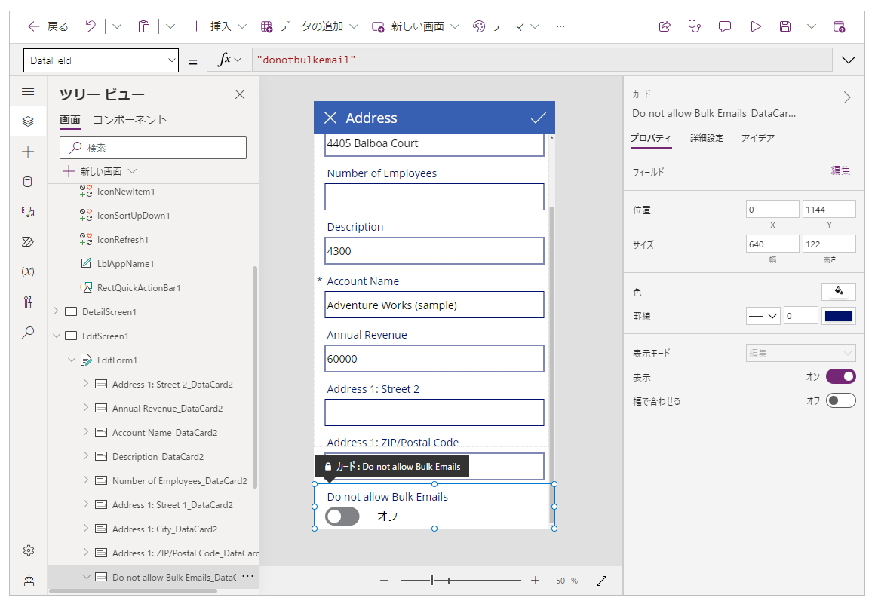Click the 編集 link for fields
875x607 pixels.
pos(840,171)
